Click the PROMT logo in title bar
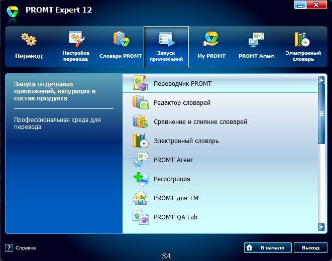 [12, 12]
